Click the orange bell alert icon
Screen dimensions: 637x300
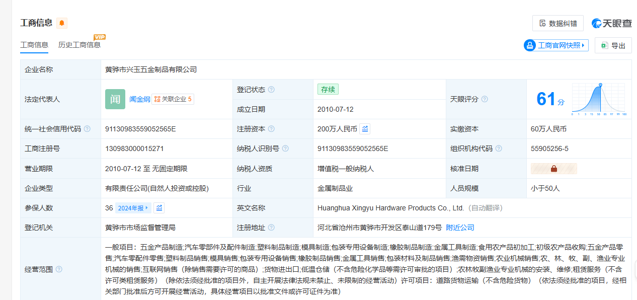click(62, 23)
